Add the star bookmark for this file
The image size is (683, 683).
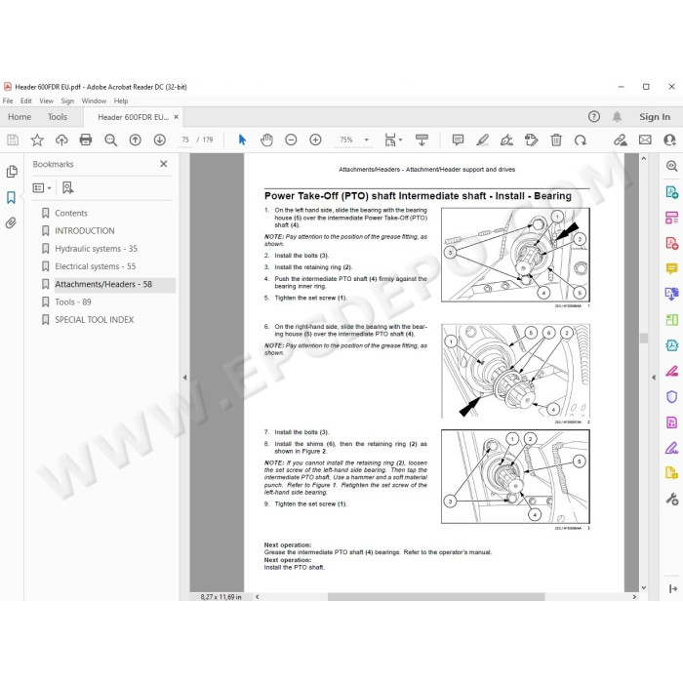click(x=37, y=140)
